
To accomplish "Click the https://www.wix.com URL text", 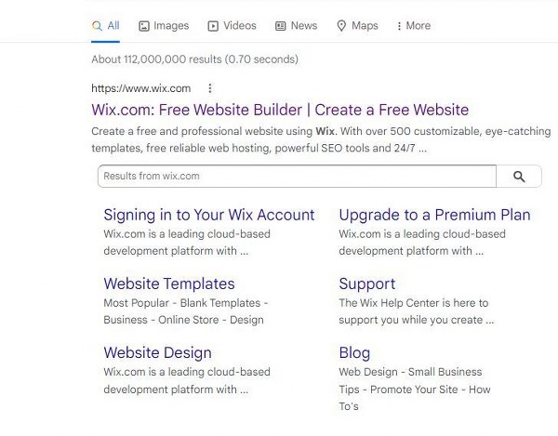I will (141, 88).
